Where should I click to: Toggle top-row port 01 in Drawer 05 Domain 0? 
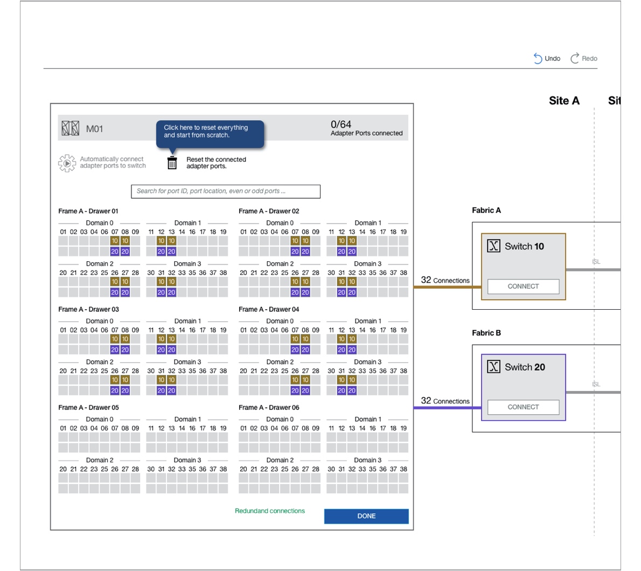pyautogui.click(x=63, y=437)
